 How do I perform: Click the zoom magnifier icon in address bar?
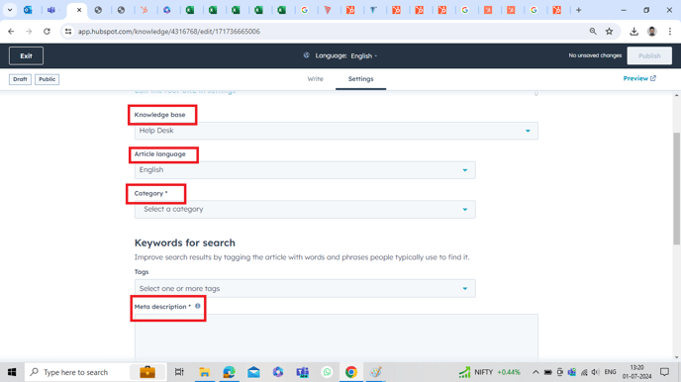pyautogui.click(x=593, y=32)
